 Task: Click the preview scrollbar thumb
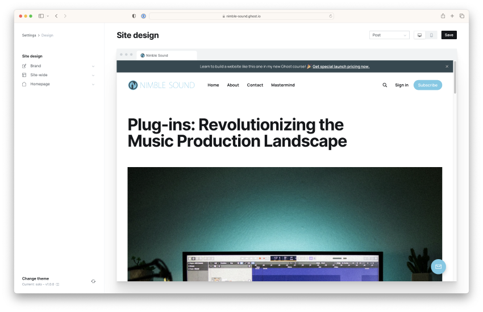tap(455, 77)
